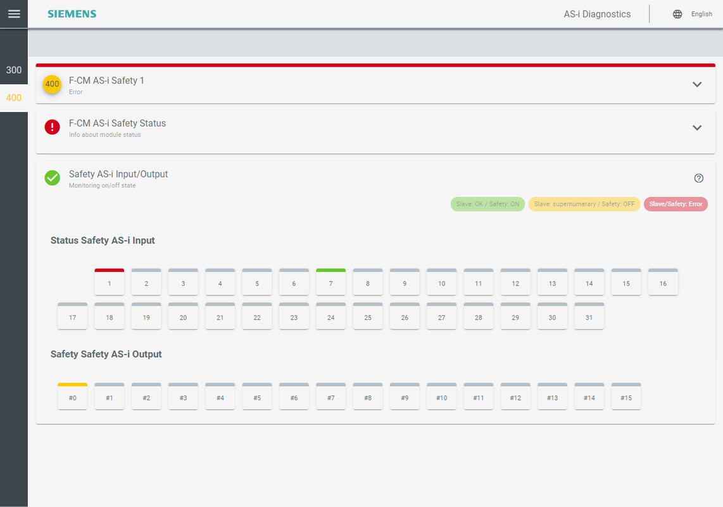Click the 'Info about module status' subtitle
The image size is (723, 507).
[x=104, y=135]
